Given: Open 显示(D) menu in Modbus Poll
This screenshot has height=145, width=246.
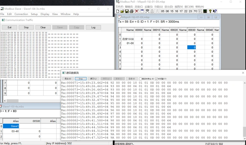Looking at the screenshot, I should [x=169, y=7].
